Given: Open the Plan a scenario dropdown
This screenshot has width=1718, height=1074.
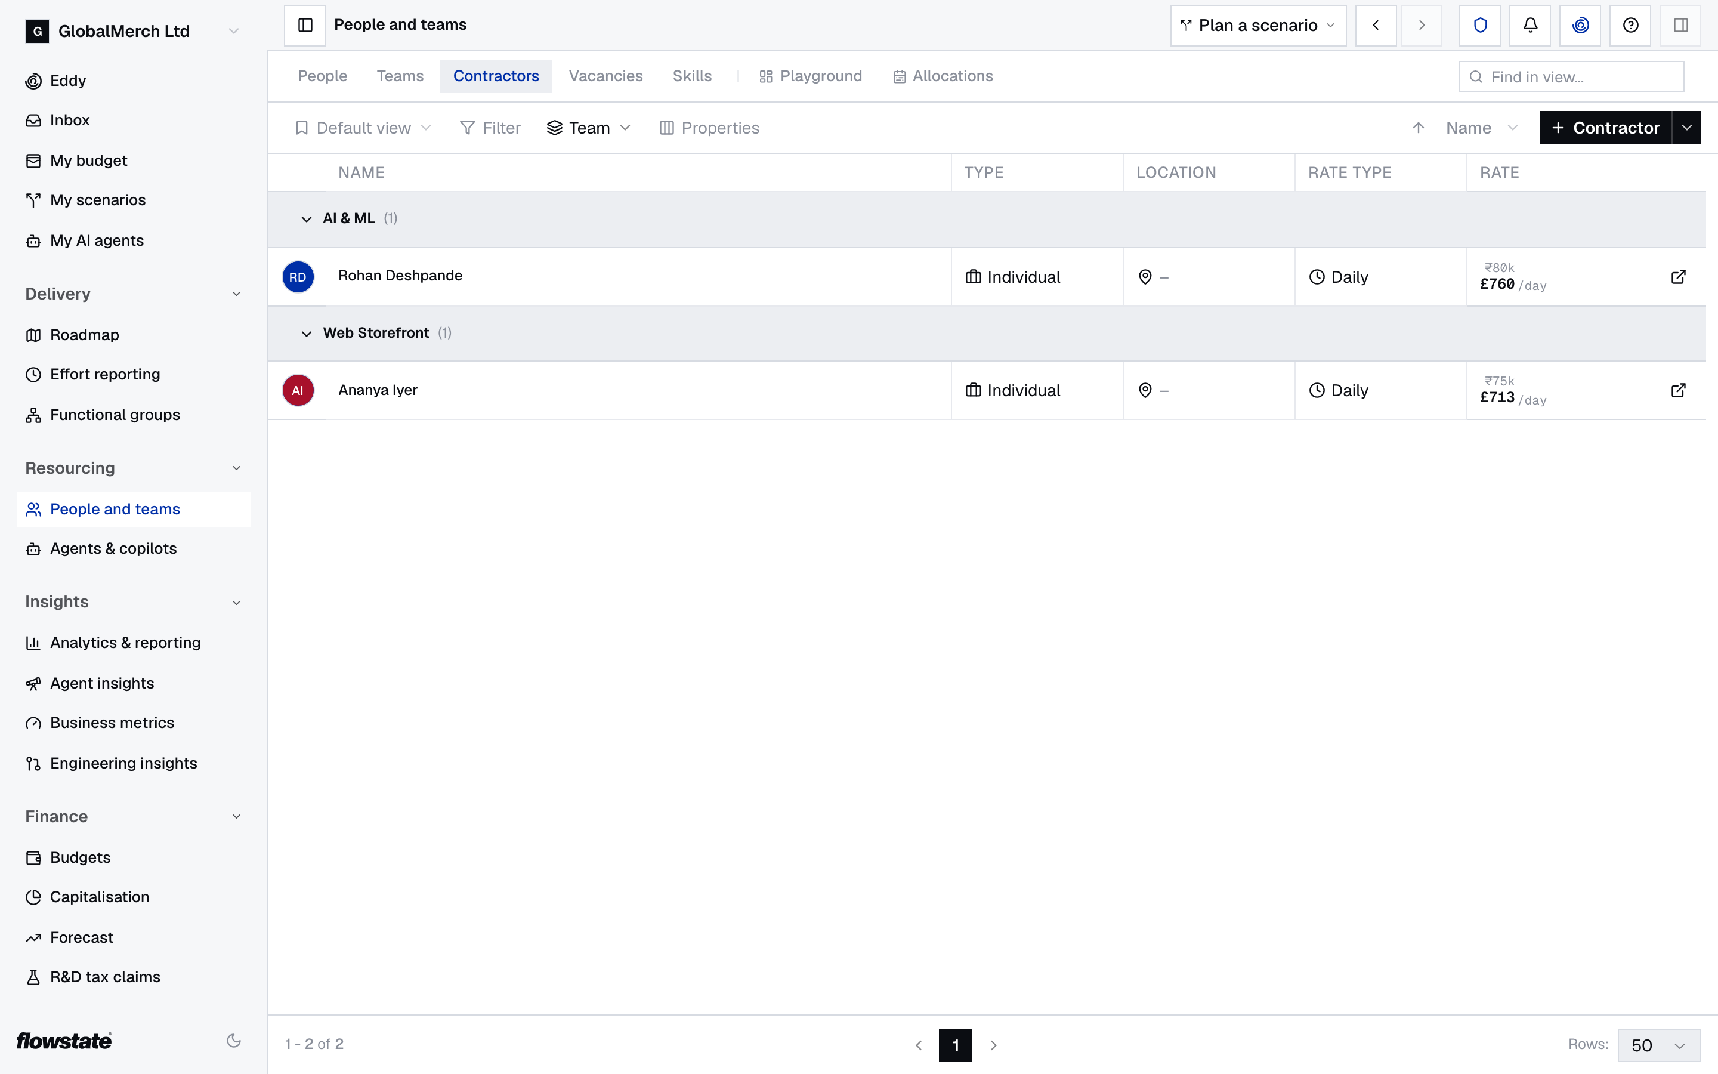Looking at the screenshot, I should (x=1258, y=26).
